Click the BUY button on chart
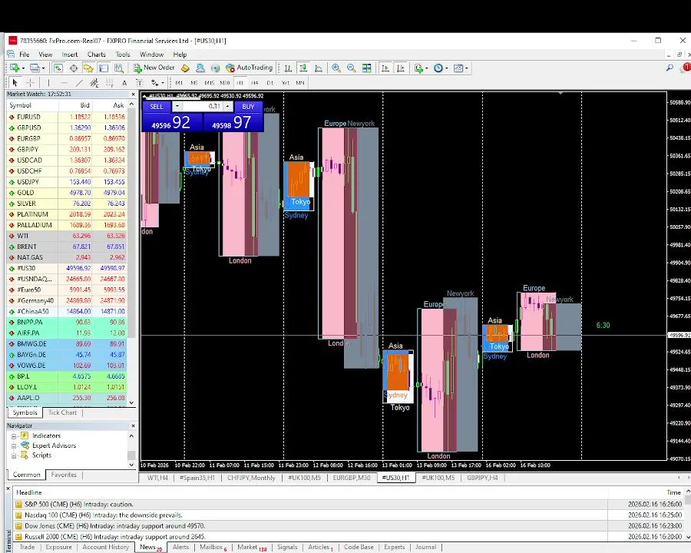Viewport: 691px width, 553px height. [248, 107]
